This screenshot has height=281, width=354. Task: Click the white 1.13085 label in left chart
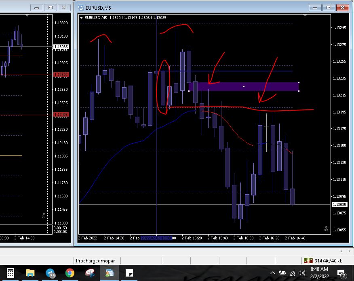pos(61,46)
